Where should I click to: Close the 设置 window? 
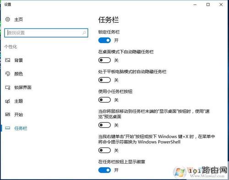click(221, 5)
